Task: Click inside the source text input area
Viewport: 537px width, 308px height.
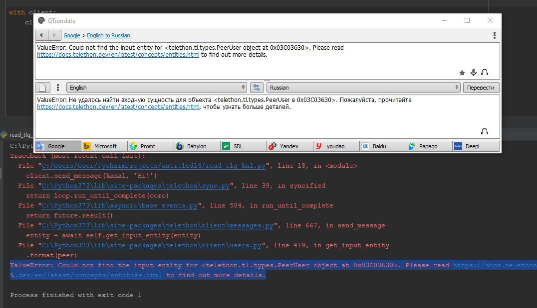Action: [x=267, y=61]
